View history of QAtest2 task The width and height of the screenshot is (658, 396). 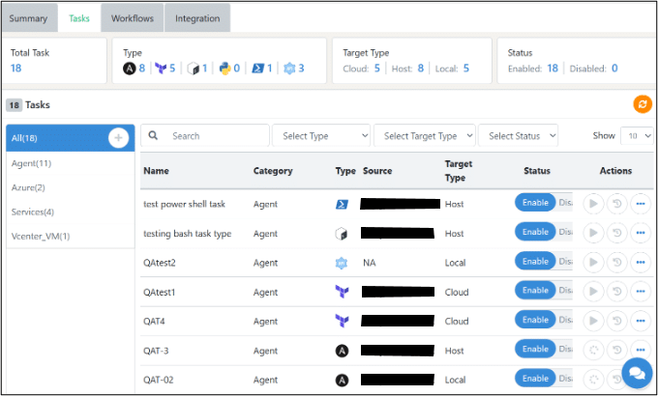(x=617, y=263)
